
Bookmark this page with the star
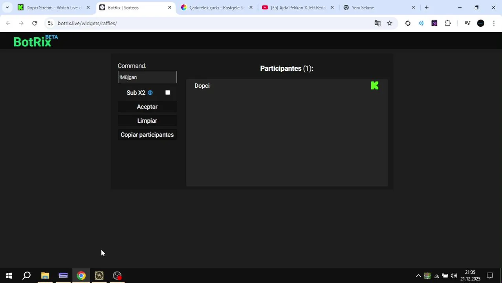click(x=390, y=23)
